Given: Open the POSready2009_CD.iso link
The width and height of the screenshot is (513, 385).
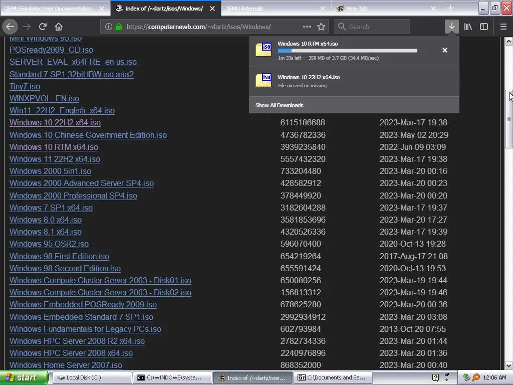Looking at the screenshot, I should pyautogui.click(x=52, y=50).
